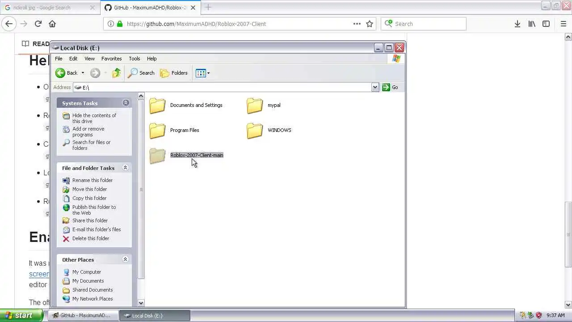Select the Documents and Settings folder icon
Screen dimensions: 572x322
click(x=157, y=106)
